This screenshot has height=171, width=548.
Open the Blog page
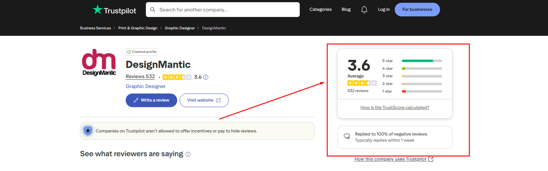click(x=346, y=10)
